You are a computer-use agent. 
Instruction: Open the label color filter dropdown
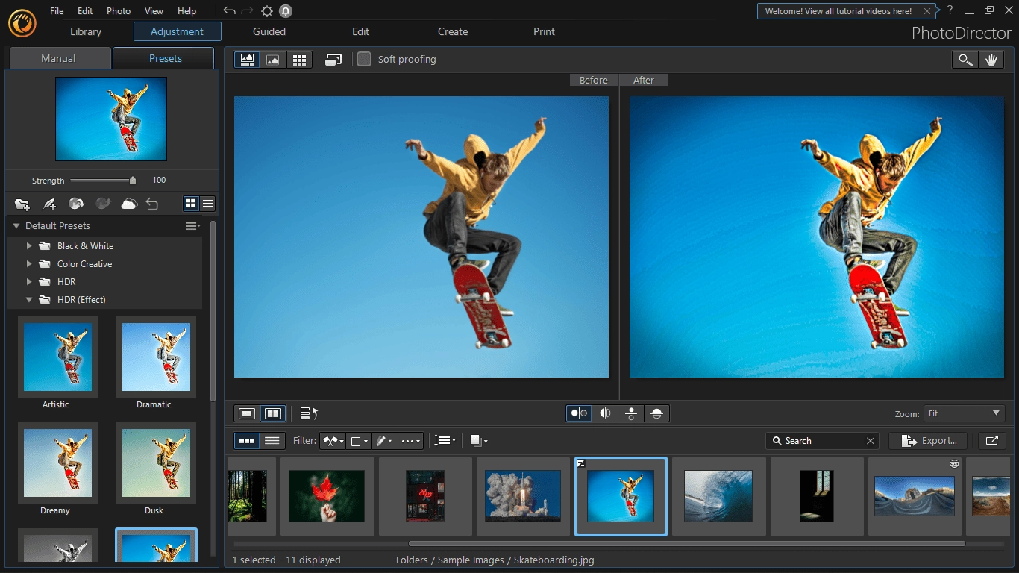pos(359,441)
